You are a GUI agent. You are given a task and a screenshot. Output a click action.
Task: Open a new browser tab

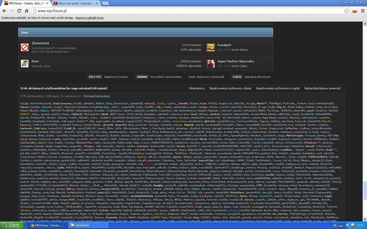pos(105,3)
